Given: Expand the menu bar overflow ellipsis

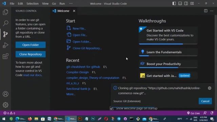Looking at the screenshot, I should (x=71, y=4).
